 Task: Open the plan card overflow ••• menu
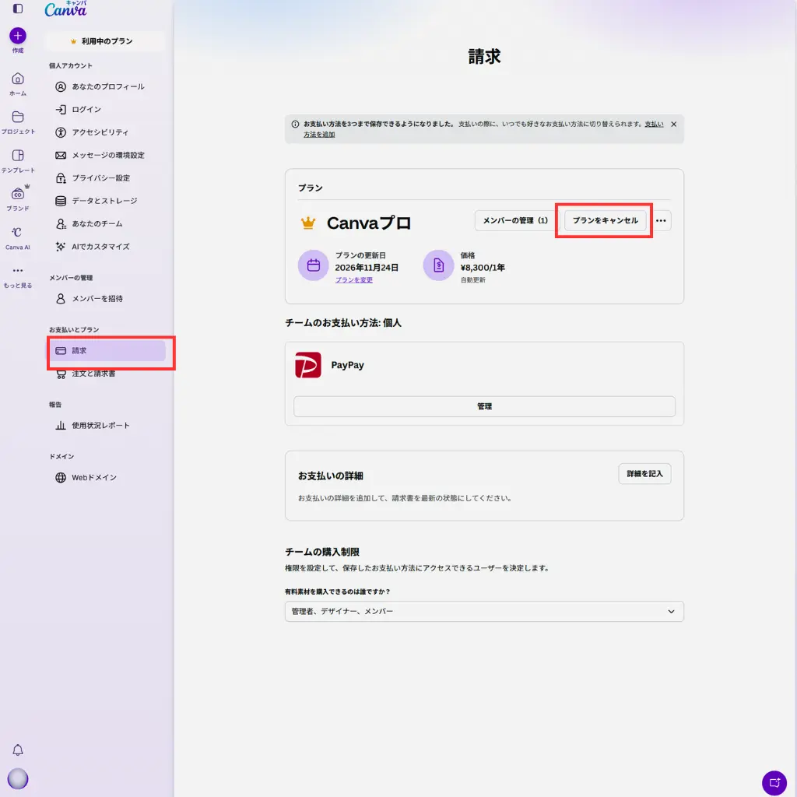(661, 221)
